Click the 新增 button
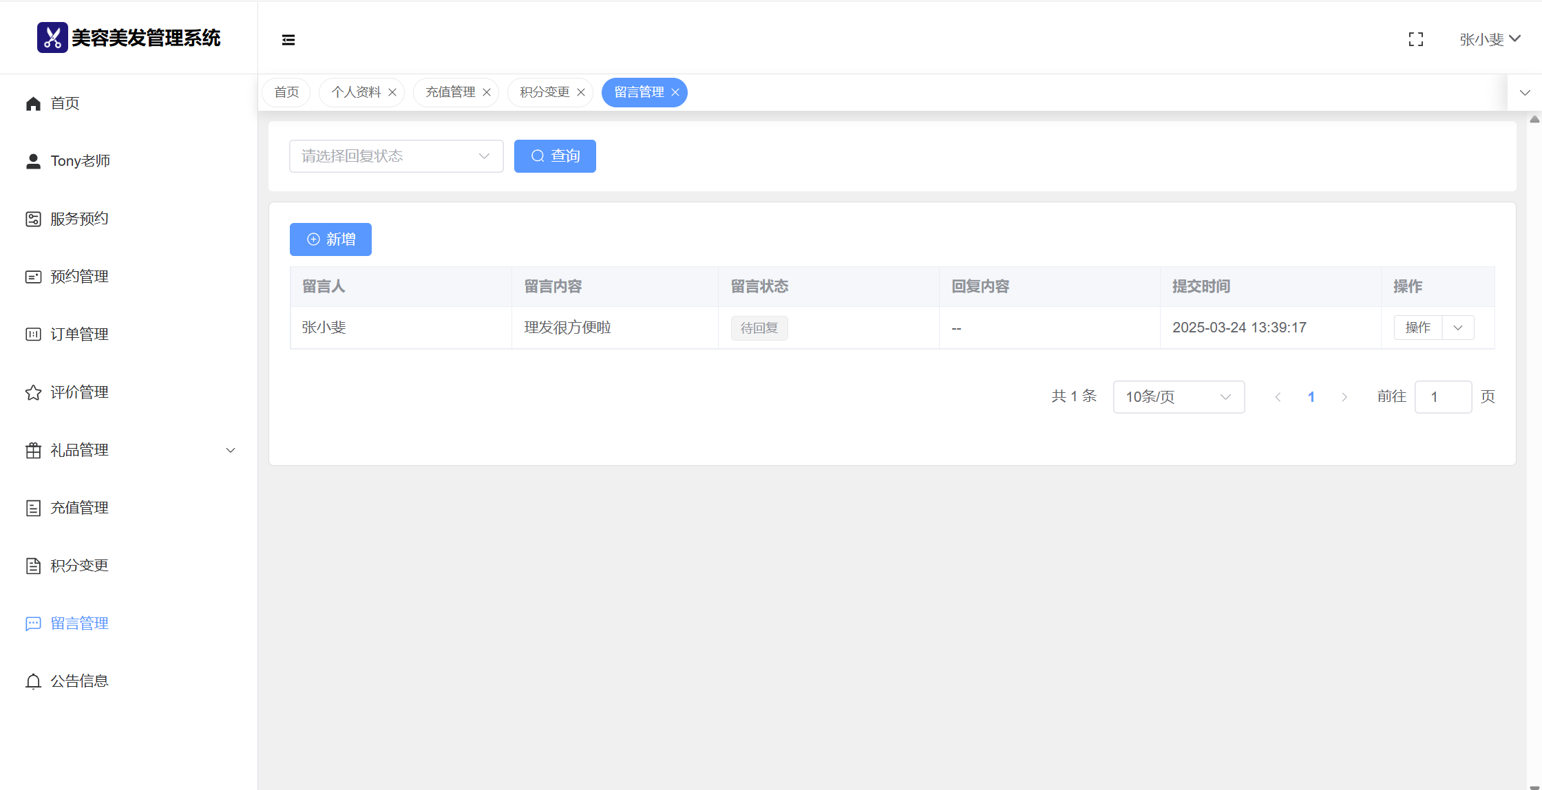Screen dimensions: 1542x790 click(x=330, y=239)
